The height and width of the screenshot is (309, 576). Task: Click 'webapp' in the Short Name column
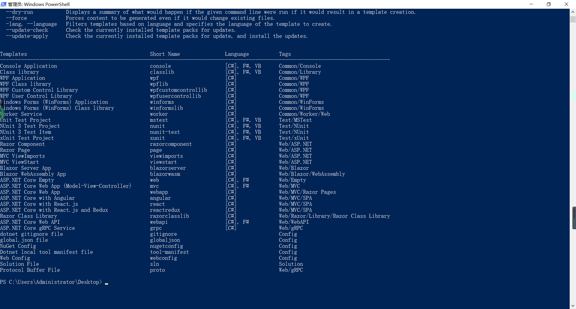(159, 192)
